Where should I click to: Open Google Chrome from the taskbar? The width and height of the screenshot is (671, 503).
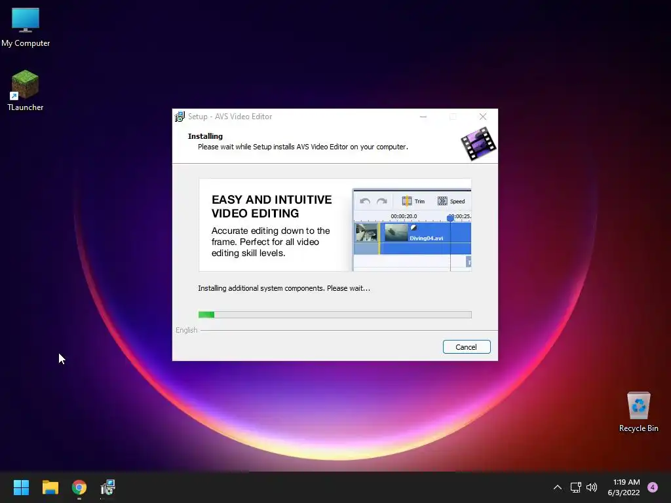click(79, 487)
